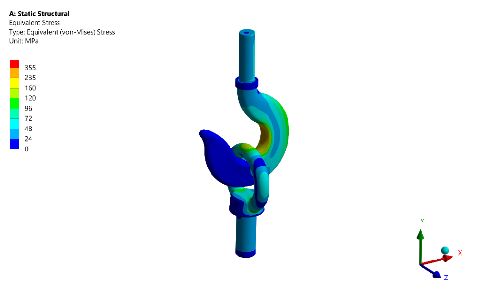Select the shackle ring linking the hook
Image resolution: width=499 pixels, height=297 pixels.
coord(264,183)
